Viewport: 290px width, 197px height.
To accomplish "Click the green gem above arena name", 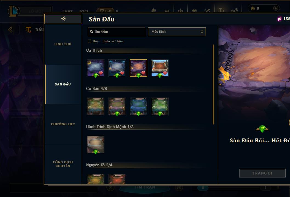I will [262, 129].
